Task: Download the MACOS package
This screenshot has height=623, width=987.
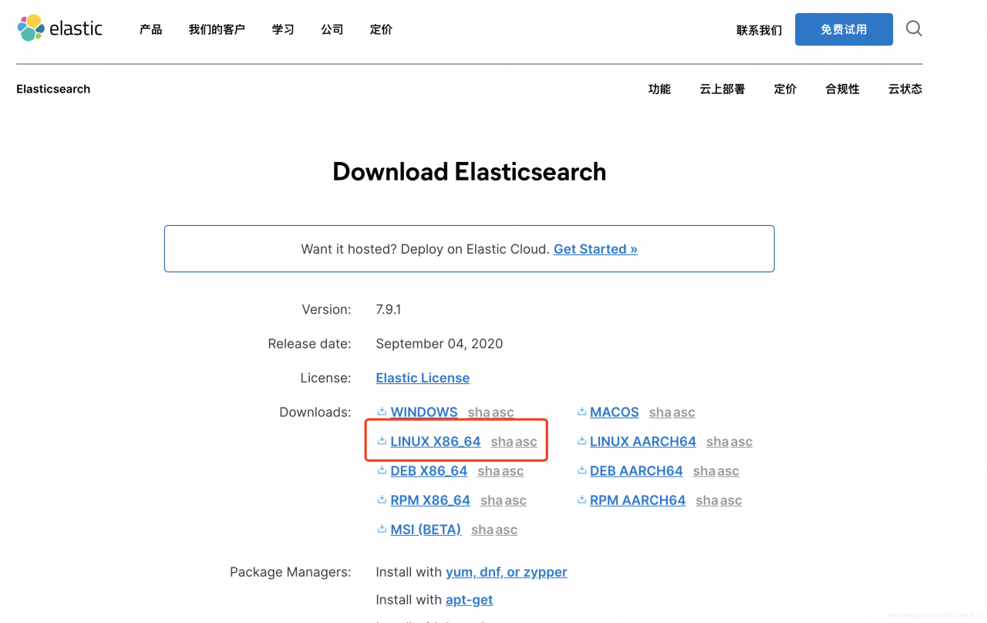Action: click(x=615, y=412)
